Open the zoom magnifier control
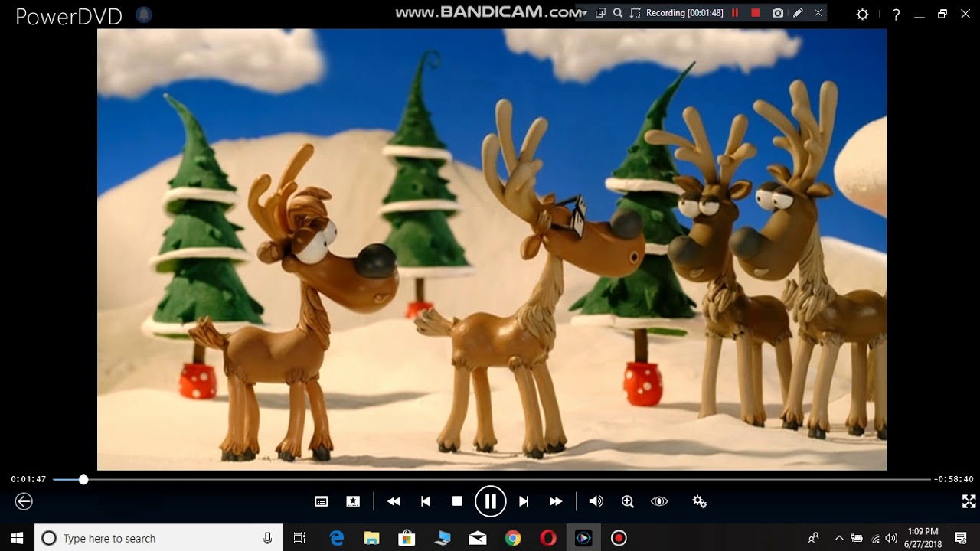This screenshot has height=551, width=980. coord(628,501)
